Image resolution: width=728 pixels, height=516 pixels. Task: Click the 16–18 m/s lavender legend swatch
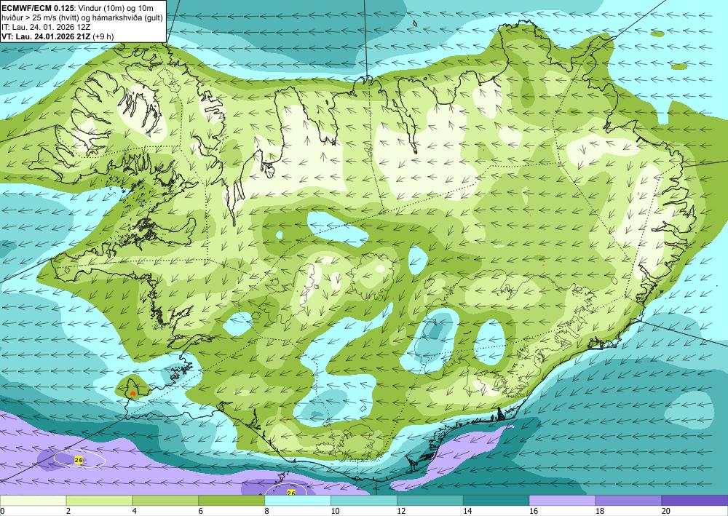click(562, 501)
